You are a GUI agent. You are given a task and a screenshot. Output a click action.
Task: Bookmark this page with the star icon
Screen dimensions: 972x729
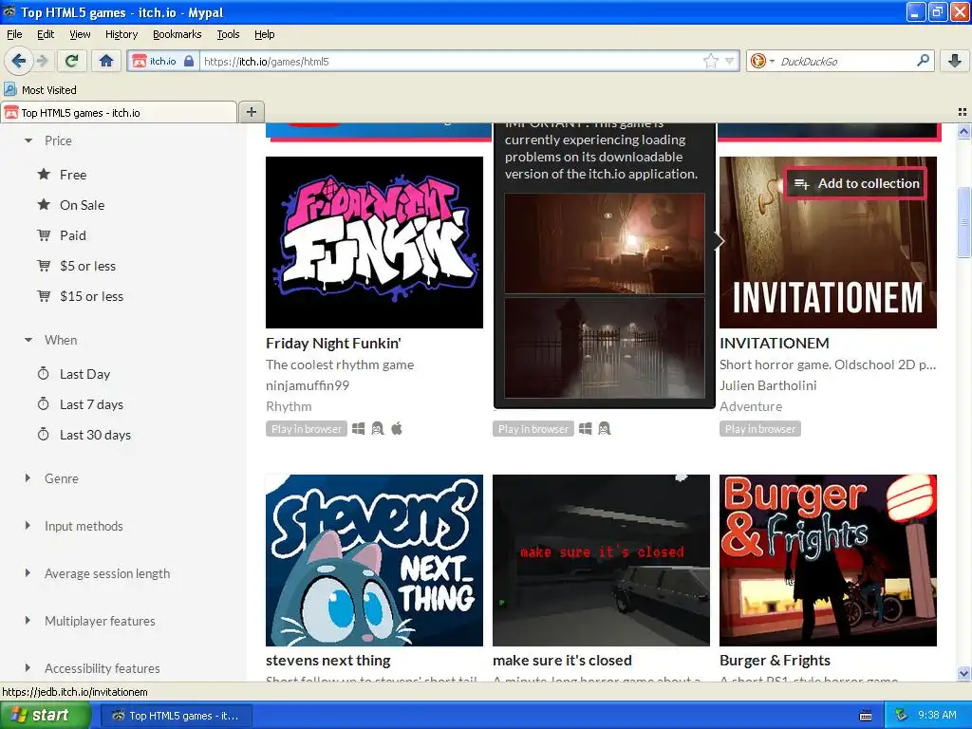[710, 61]
